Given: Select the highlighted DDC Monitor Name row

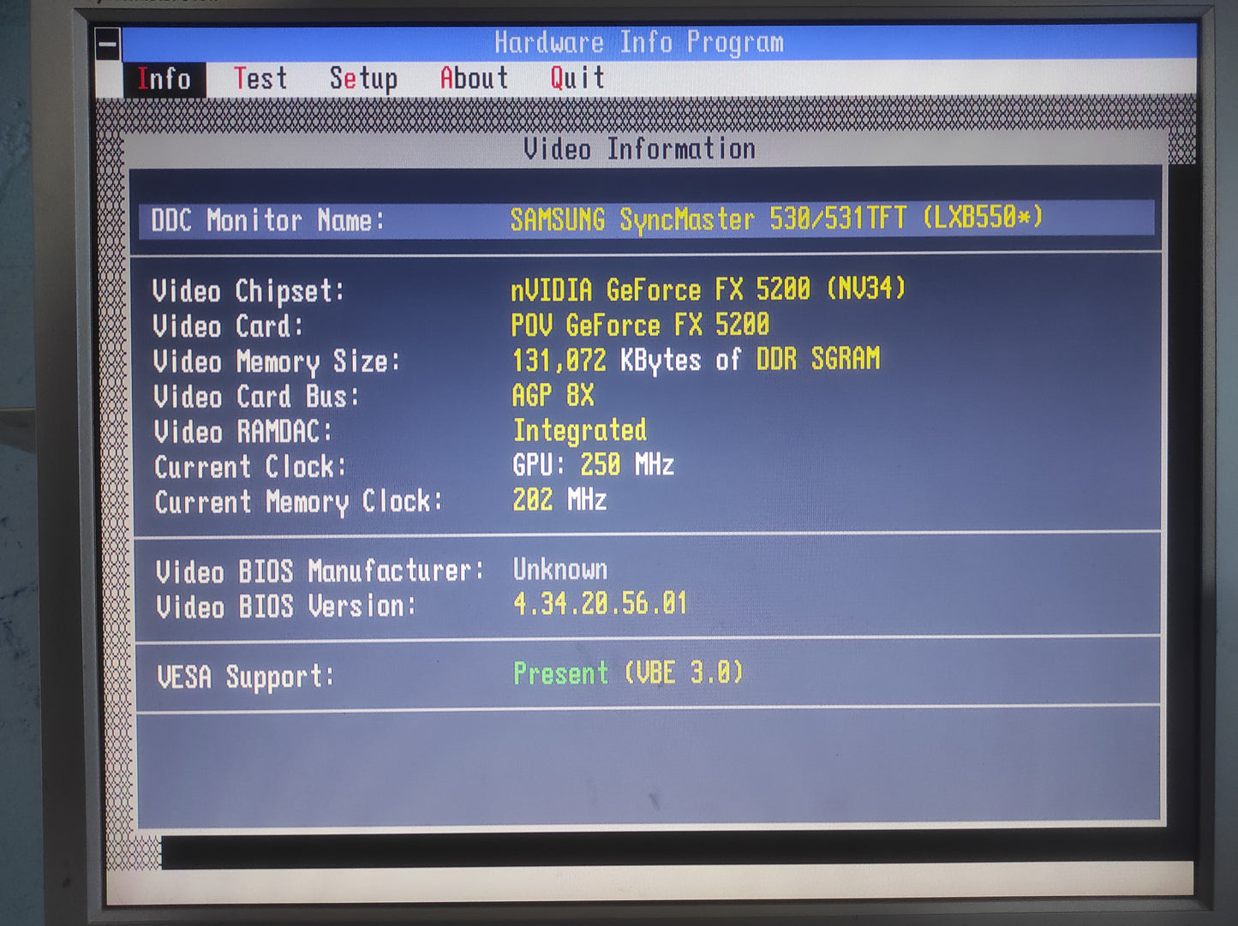Looking at the screenshot, I should tap(647, 219).
